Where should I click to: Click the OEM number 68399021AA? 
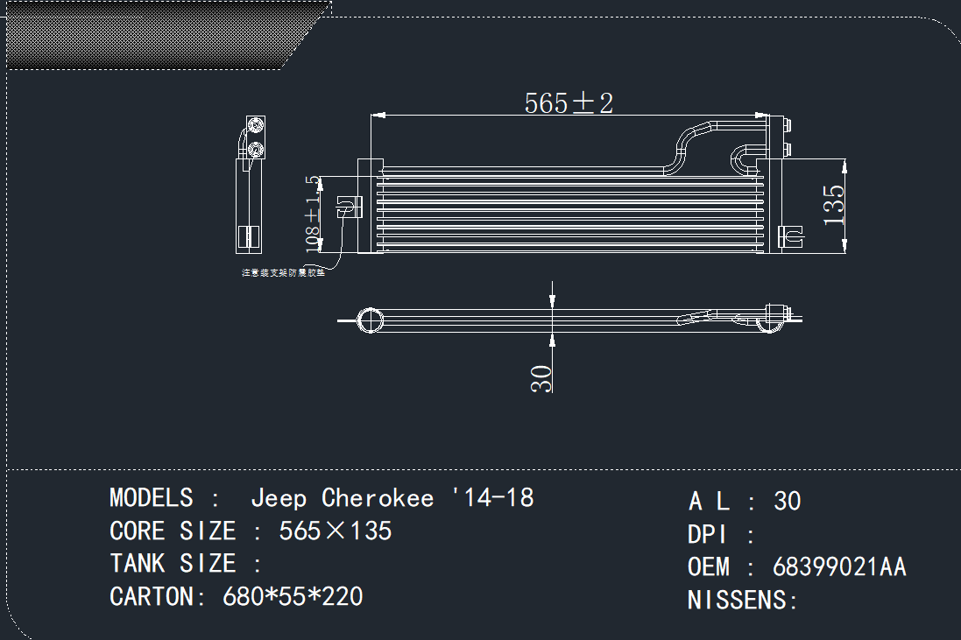tap(838, 567)
